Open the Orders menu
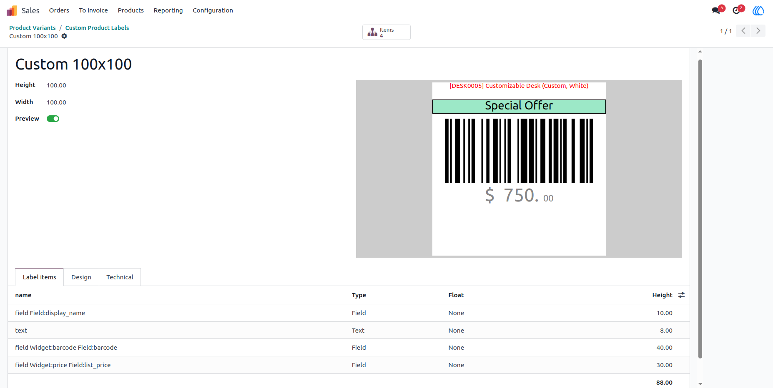The width and height of the screenshot is (773, 388). [x=59, y=10]
